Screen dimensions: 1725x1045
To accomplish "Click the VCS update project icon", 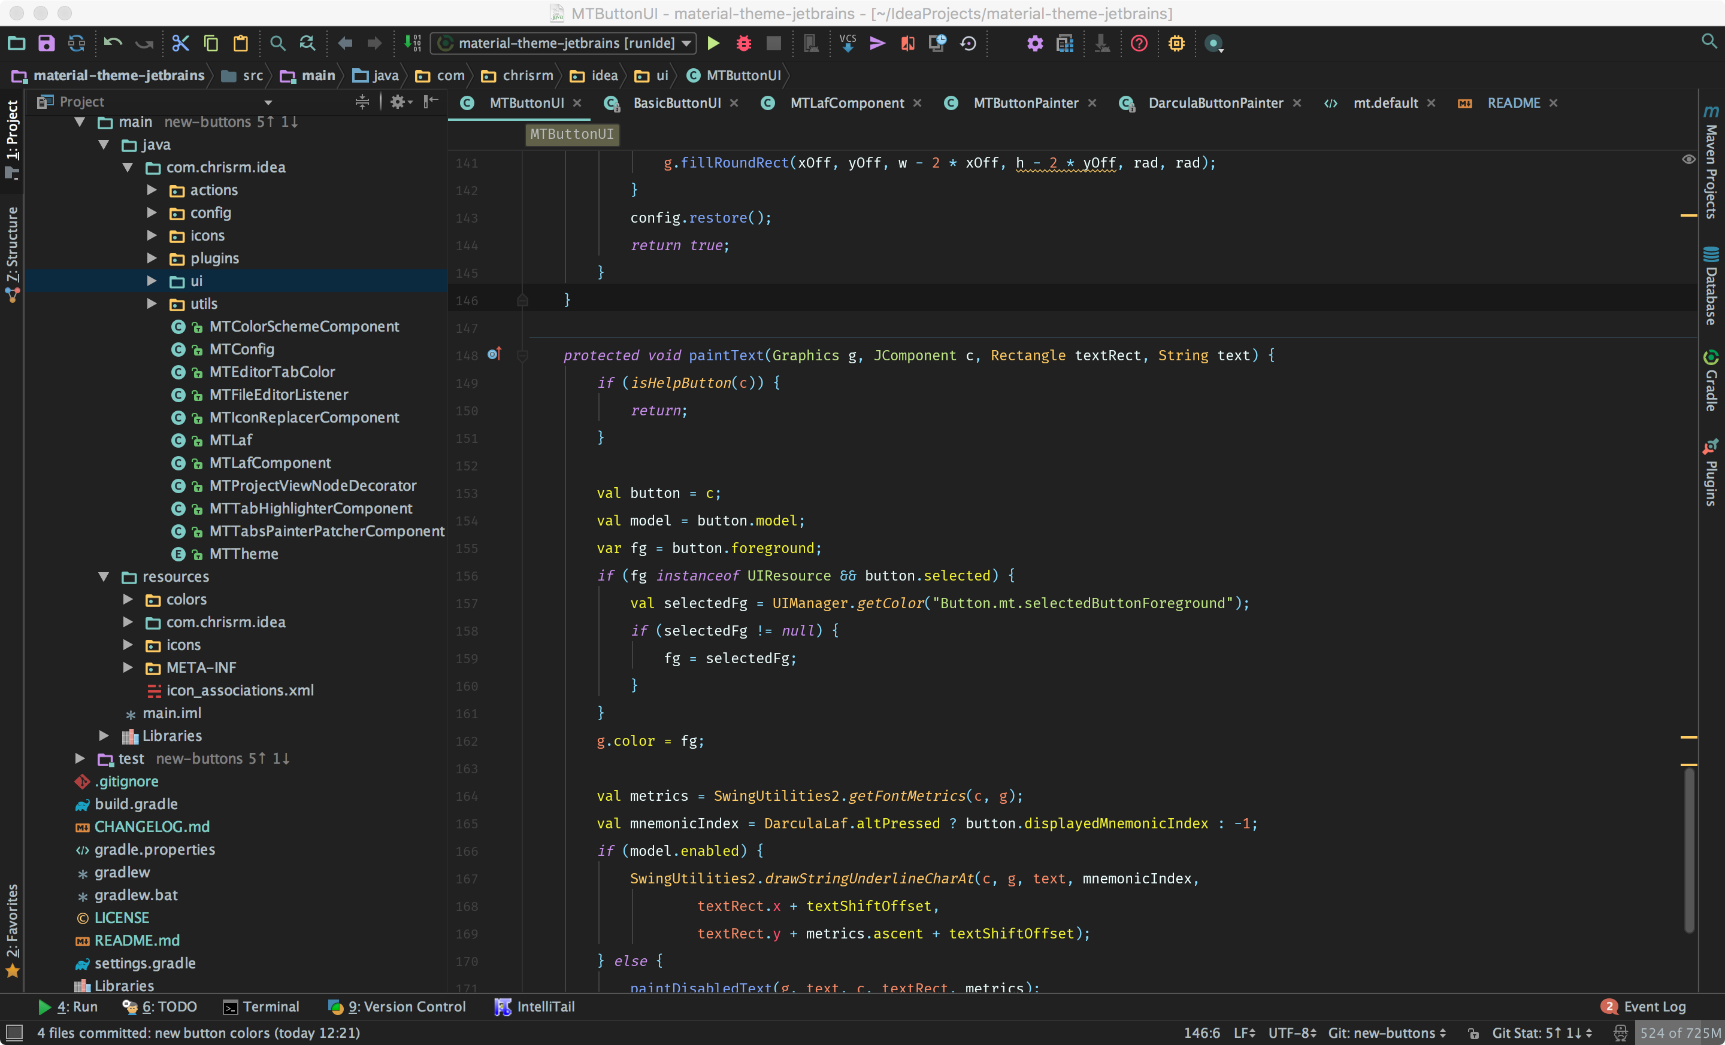I will (848, 43).
